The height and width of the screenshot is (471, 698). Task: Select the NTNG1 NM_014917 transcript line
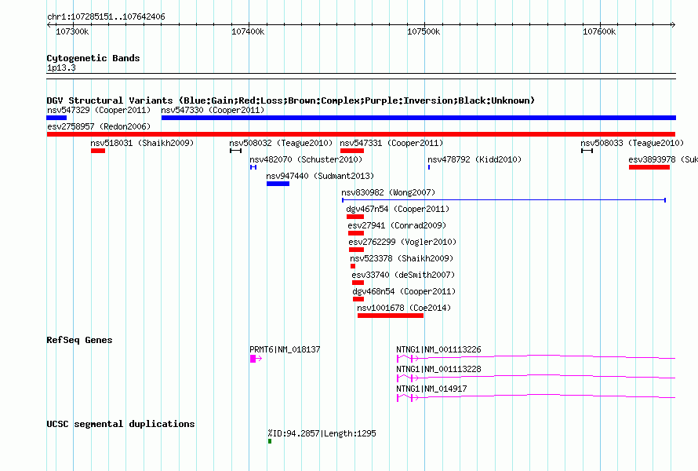pos(536,397)
